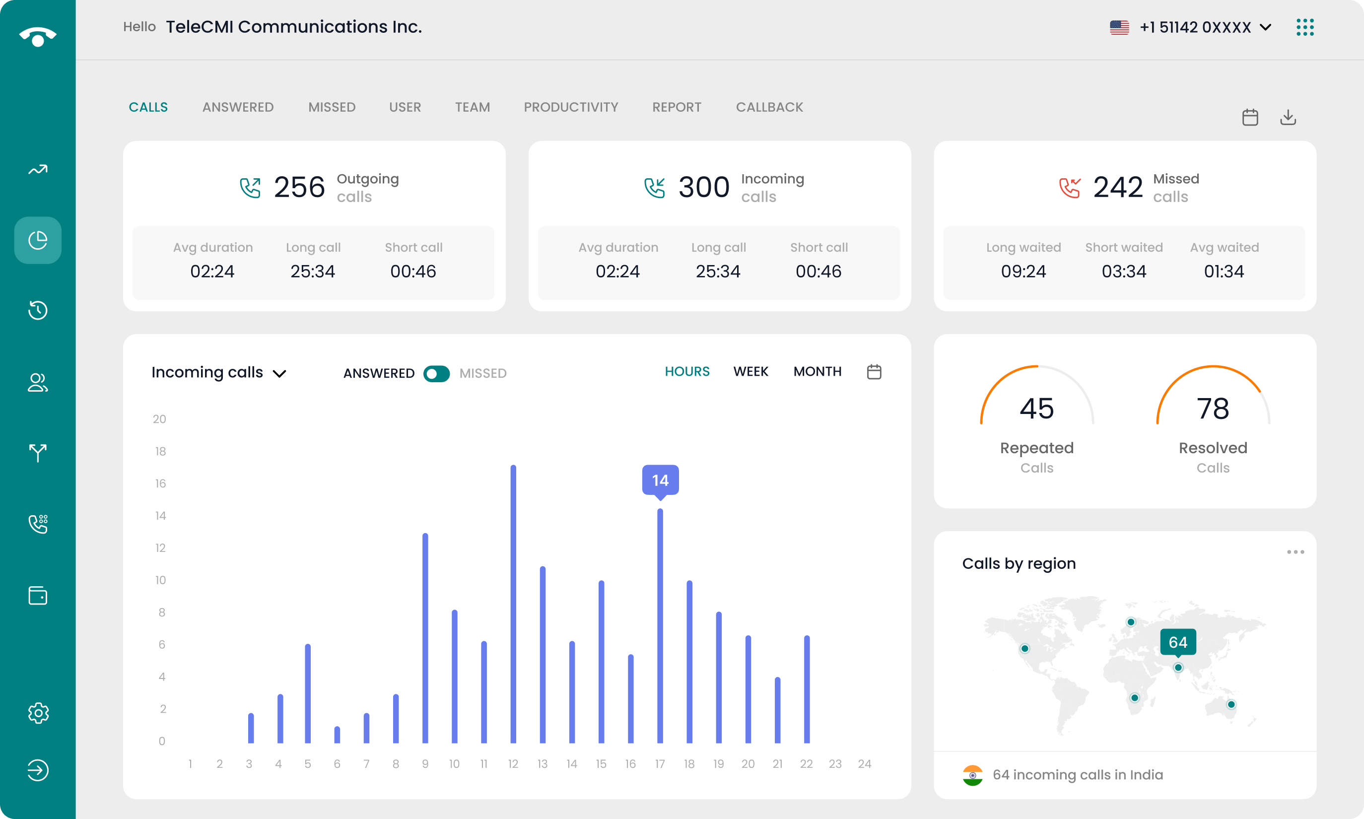Switch to the MISSED tab
Image resolution: width=1364 pixels, height=819 pixels.
tap(332, 107)
